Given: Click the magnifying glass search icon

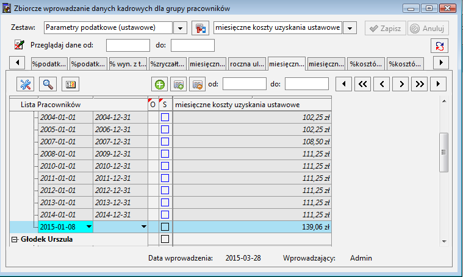Looking at the screenshot, I should tap(48, 85).
